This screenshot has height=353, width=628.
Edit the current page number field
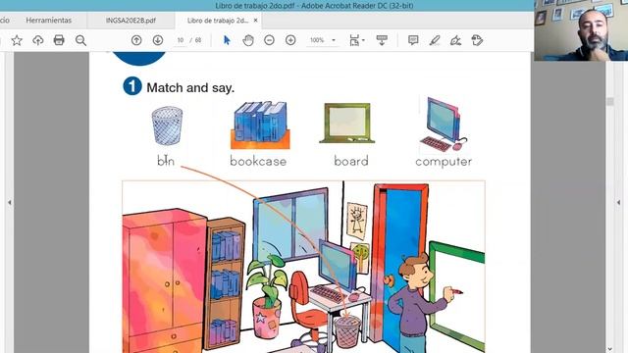tap(181, 40)
